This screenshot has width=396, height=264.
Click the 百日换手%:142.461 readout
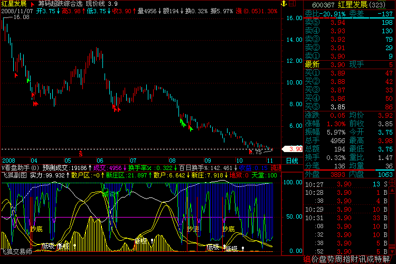(x=208, y=168)
